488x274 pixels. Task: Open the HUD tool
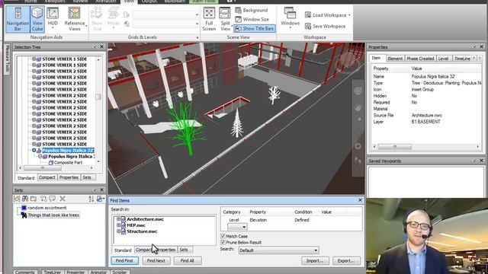point(53,18)
